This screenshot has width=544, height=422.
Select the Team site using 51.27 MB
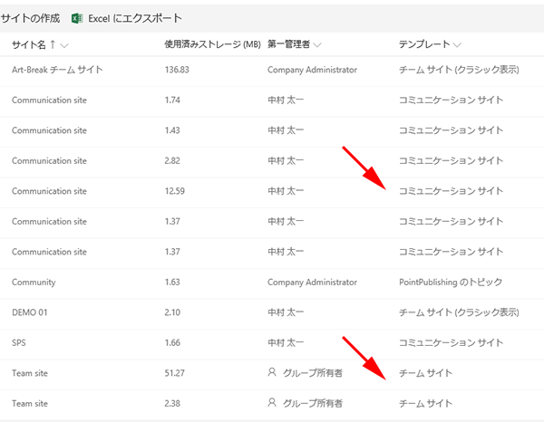tap(30, 373)
